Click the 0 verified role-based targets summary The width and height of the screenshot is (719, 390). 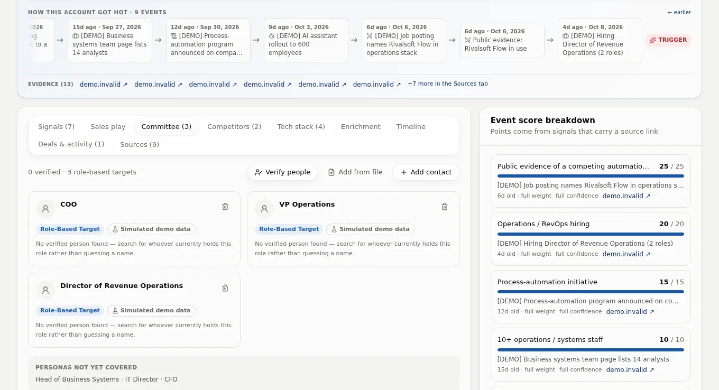[82, 172]
